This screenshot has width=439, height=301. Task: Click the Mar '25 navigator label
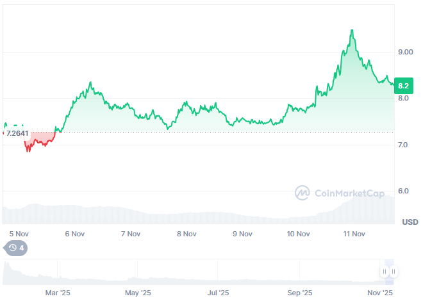point(57,293)
